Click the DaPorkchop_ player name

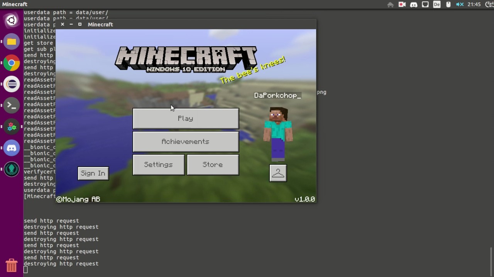pos(277,95)
